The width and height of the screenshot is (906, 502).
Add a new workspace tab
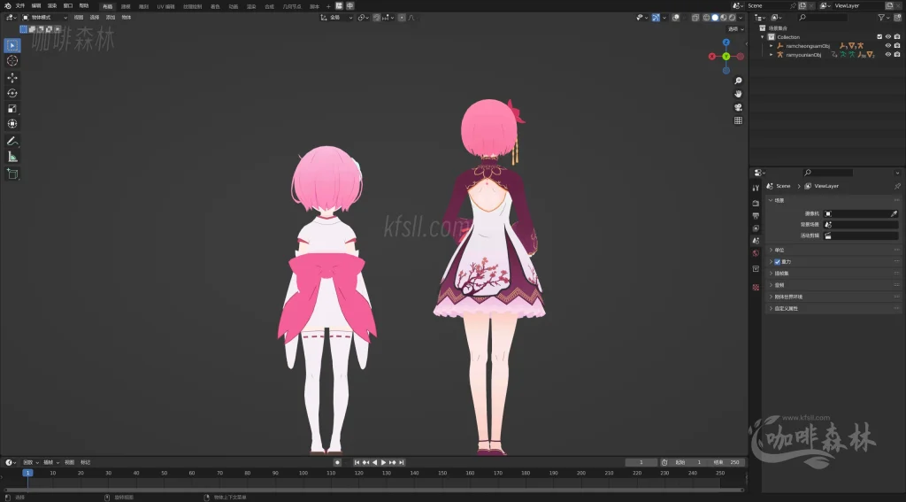coord(329,6)
